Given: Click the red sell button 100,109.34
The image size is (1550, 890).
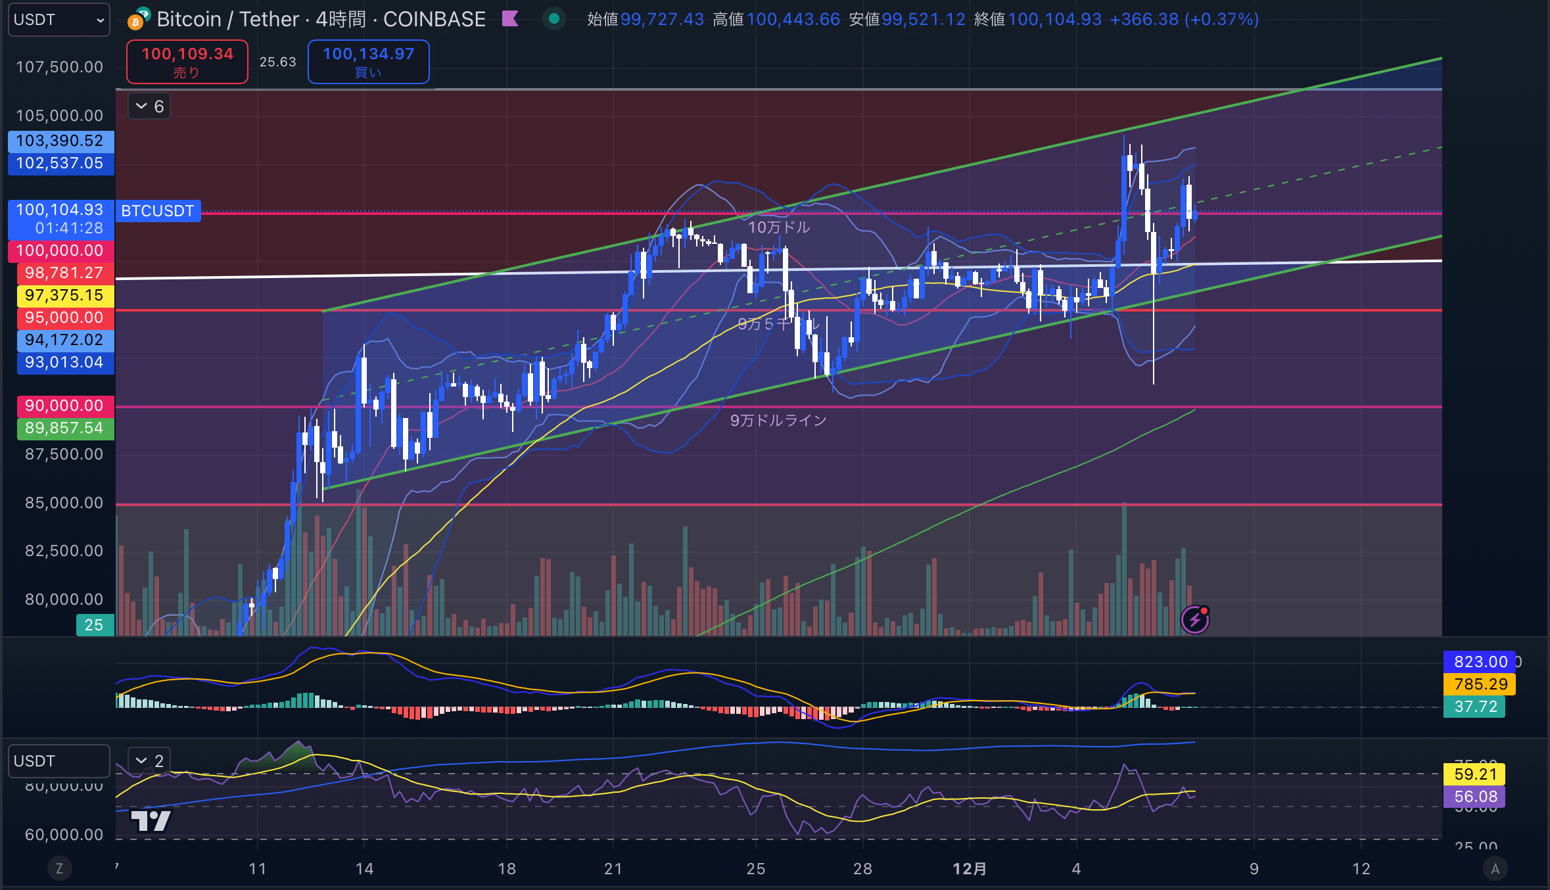Looking at the screenshot, I should click(x=187, y=62).
